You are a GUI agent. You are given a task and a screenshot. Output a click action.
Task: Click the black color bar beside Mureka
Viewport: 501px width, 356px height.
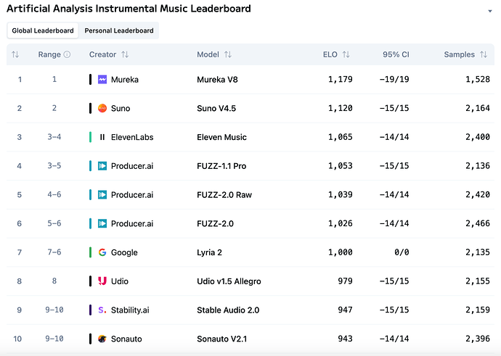tap(90, 80)
